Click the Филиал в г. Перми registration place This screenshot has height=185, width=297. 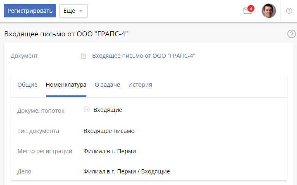[109, 151]
